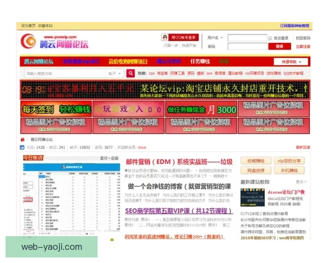This screenshot has width=329, height=263.
Task: Click the red home breadcrumb icon
Action: (x=22, y=140)
